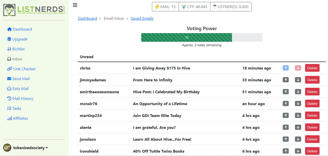Click the Voting Power progress bar
This screenshot has width=328, height=156.
click(x=202, y=37)
